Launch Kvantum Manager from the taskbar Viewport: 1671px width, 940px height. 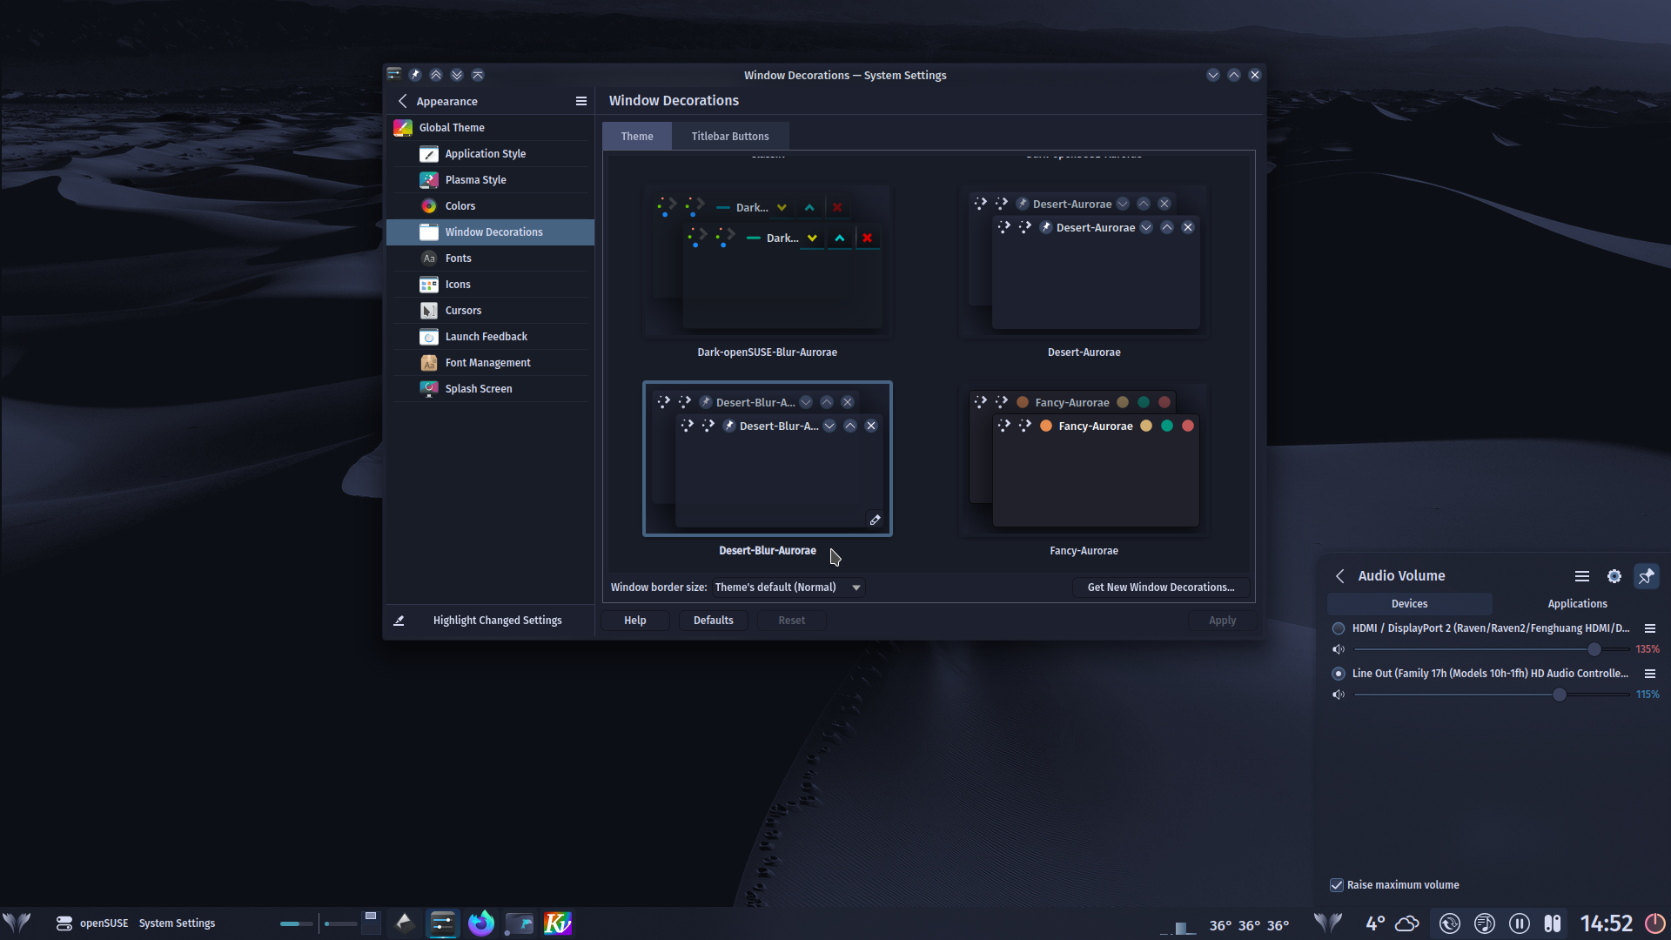(x=558, y=923)
